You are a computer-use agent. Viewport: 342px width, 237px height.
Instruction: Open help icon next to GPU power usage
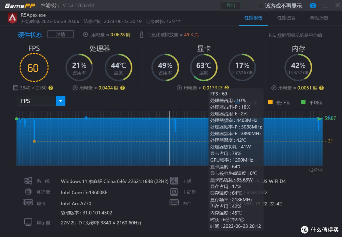(227, 87)
